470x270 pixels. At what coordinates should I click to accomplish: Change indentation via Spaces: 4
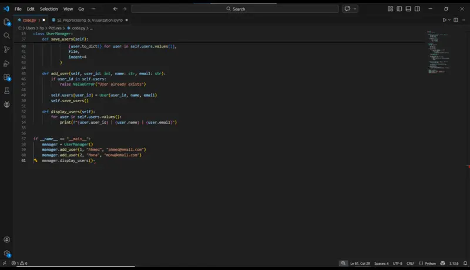click(x=381, y=264)
